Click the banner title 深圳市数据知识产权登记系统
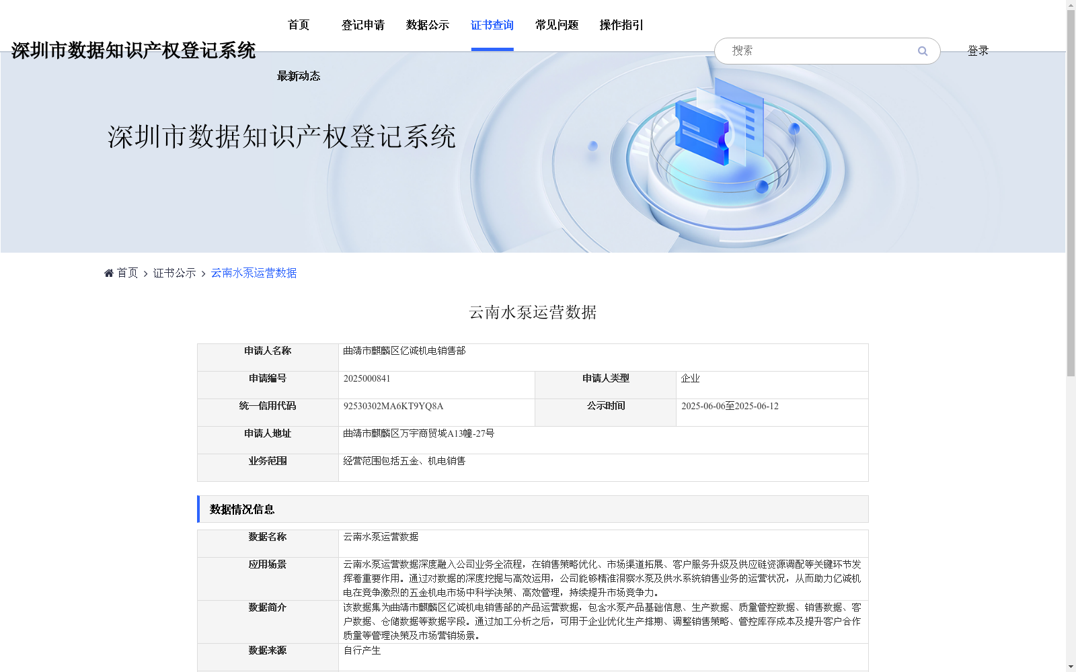 point(282,136)
